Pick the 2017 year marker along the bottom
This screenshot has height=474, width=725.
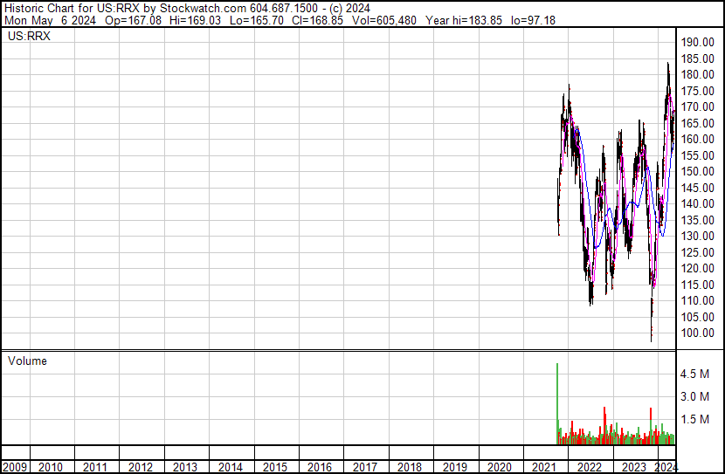coord(364,467)
